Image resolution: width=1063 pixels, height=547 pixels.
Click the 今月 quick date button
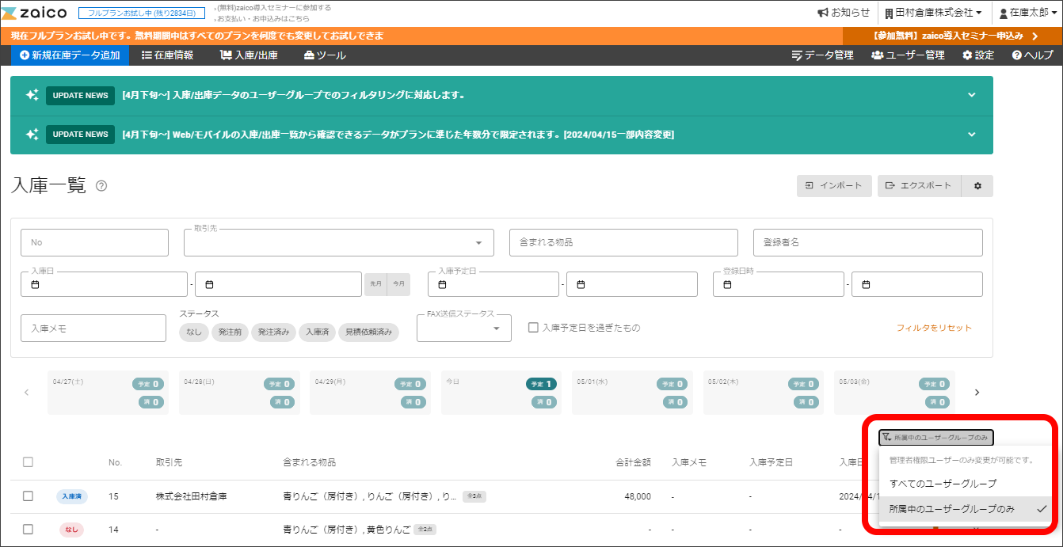398,284
